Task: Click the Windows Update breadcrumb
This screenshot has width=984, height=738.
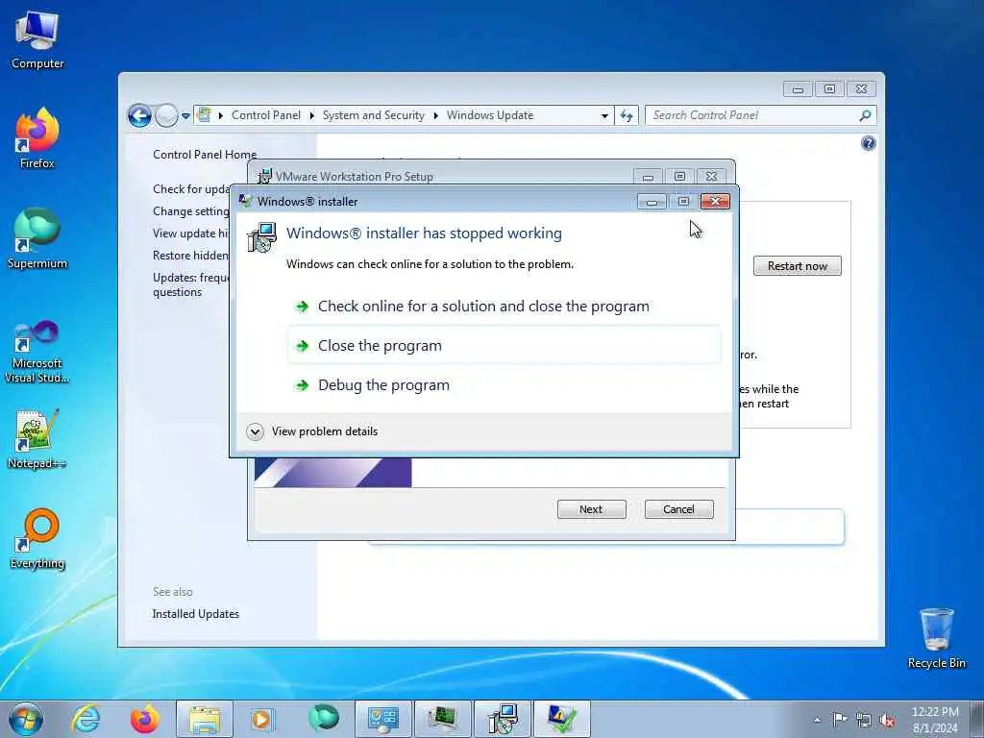Action: [x=490, y=115]
